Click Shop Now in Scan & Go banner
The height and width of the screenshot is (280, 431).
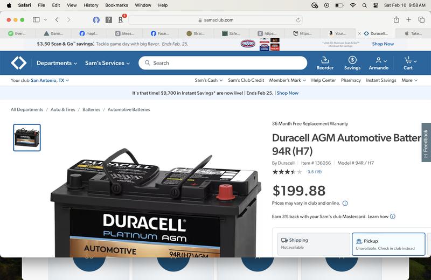[x=383, y=44]
